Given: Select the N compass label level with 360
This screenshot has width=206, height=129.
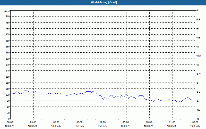Looking at the screenshot, I should [198, 47].
